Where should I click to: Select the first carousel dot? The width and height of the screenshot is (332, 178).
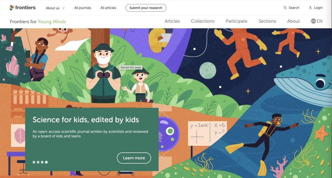[34, 162]
